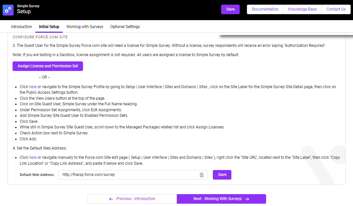Switch to the Introduction tab
The width and height of the screenshot is (353, 206).
21,27
